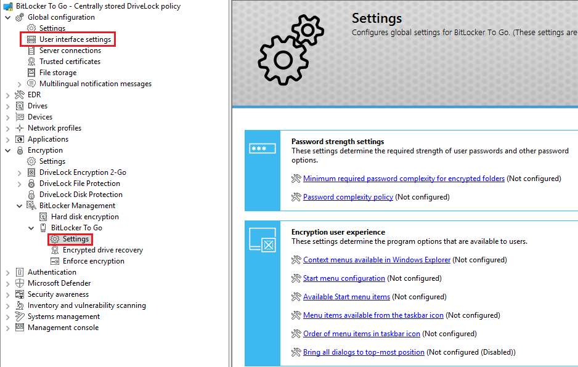This screenshot has height=367, width=578.
Task: Click the EDR tools icon
Action: 20,95
